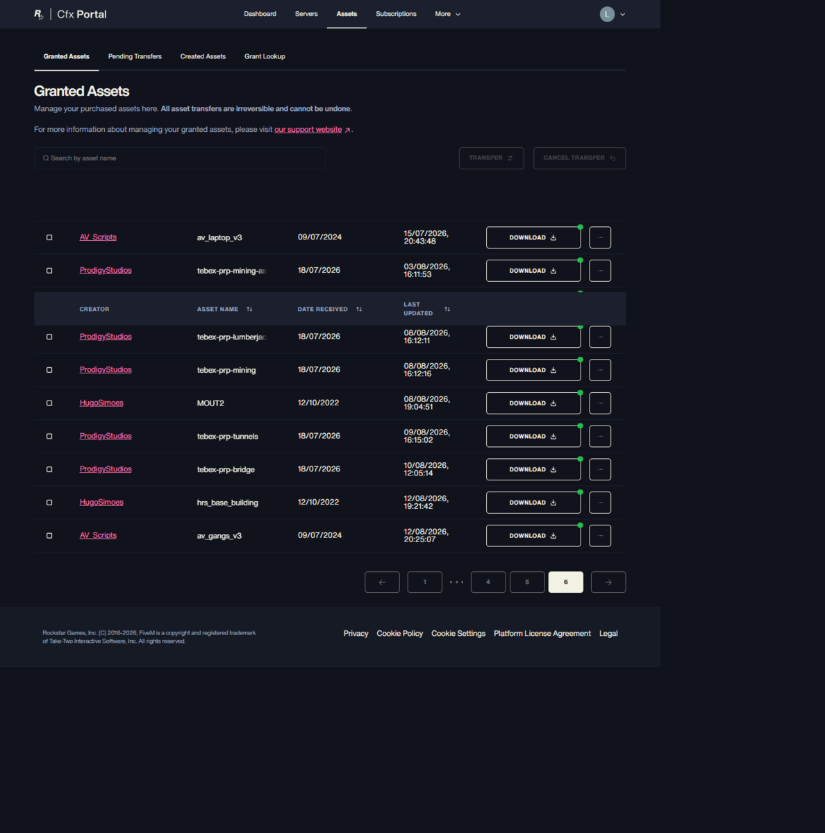Go to the next page arrow

(x=608, y=582)
